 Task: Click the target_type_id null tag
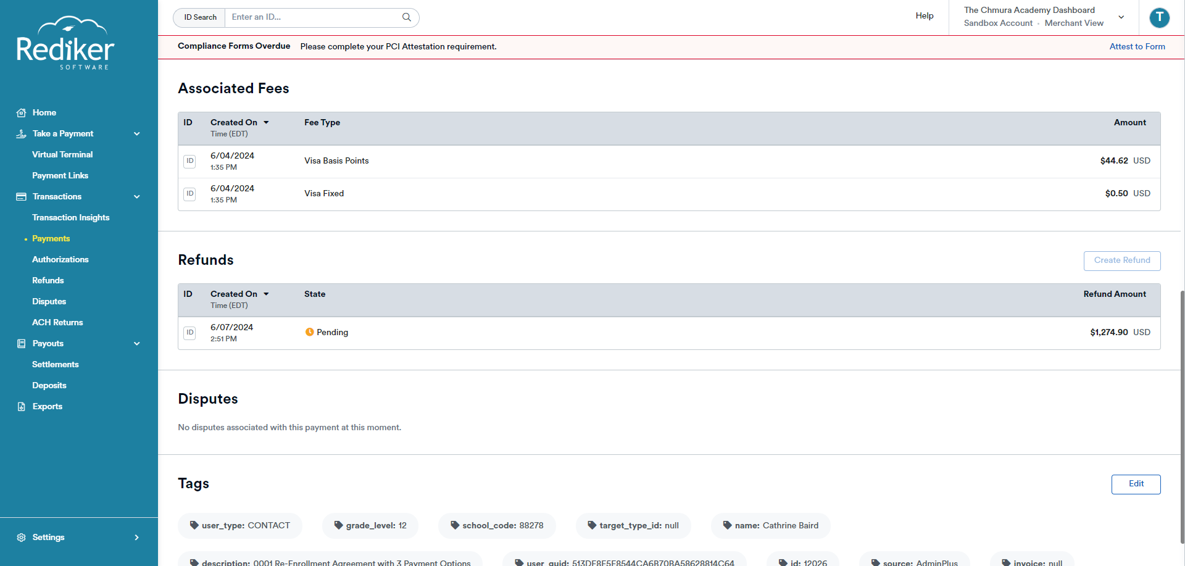point(633,526)
